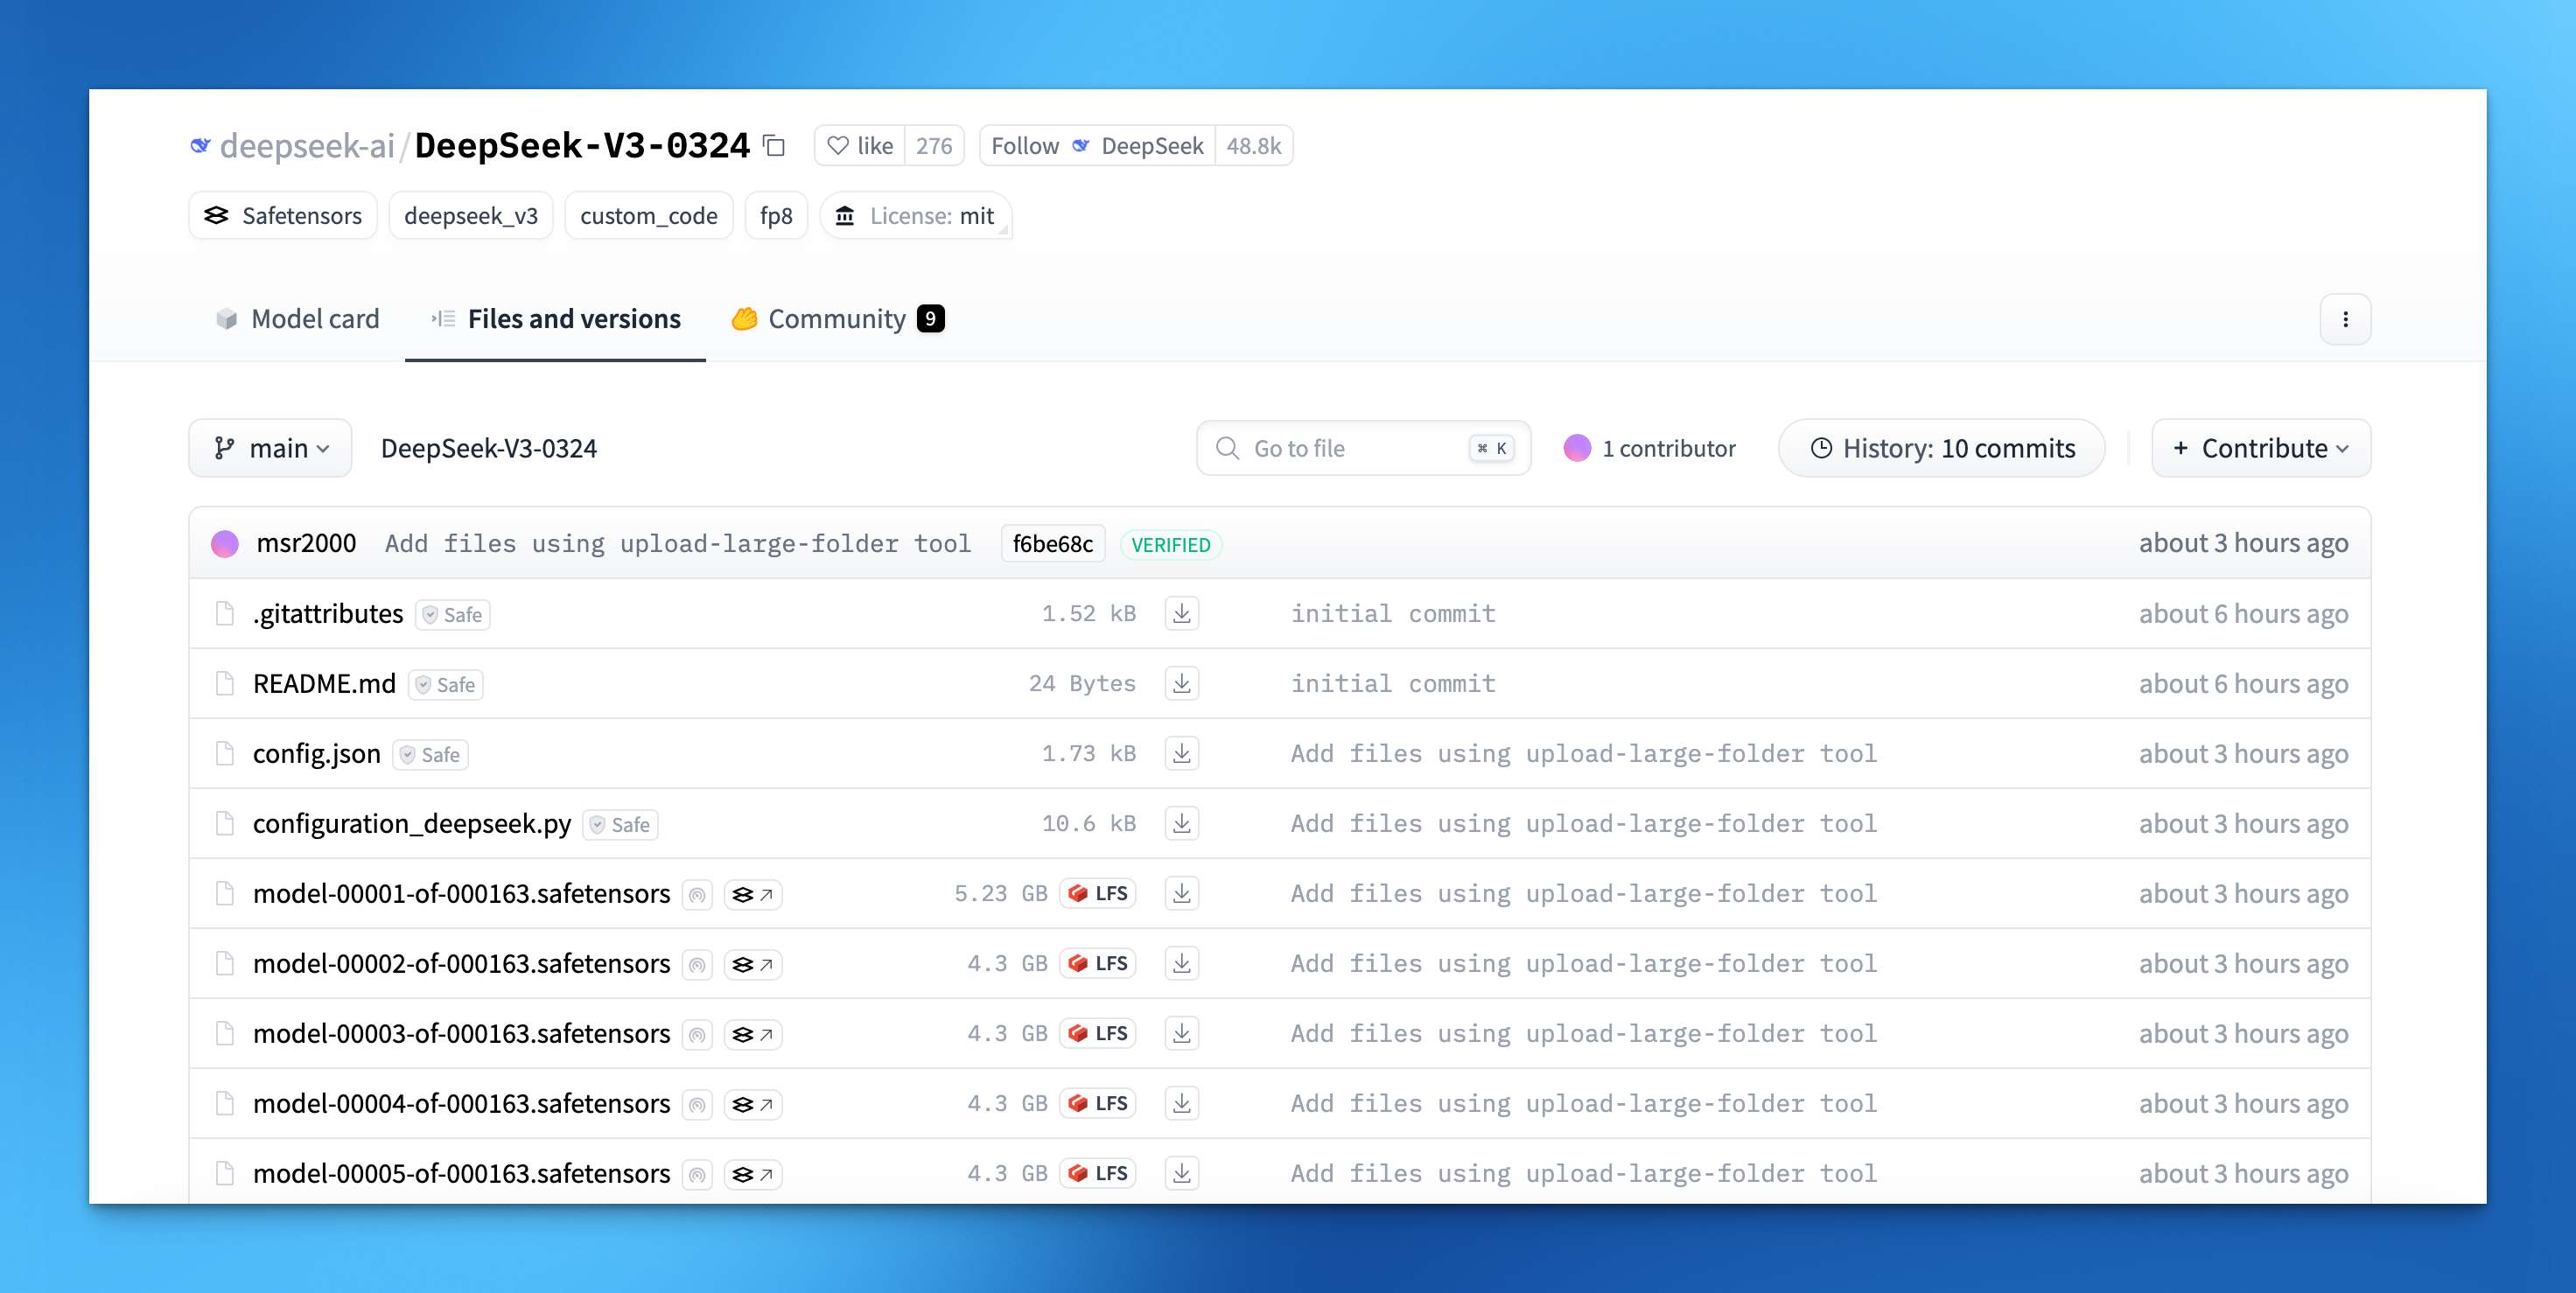
Task: Click download icon for model-00001 safetensors
Action: pos(1181,893)
